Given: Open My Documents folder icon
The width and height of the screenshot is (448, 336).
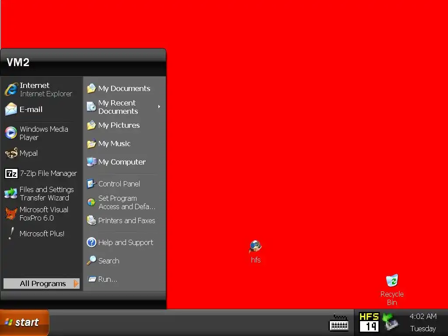Looking at the screenshot, I should (91, 88).
